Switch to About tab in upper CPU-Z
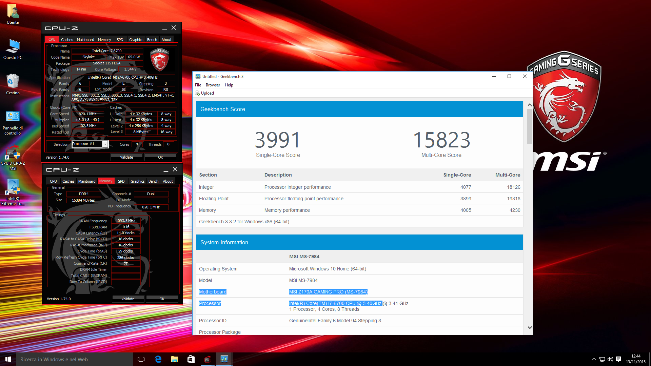Viewport: 651px width, 366px height. click(x=166, y=40)
